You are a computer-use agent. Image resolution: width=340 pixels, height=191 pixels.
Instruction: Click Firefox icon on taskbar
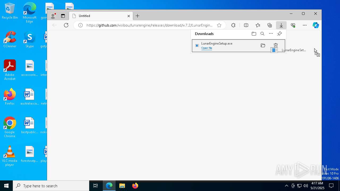[135, 186]
